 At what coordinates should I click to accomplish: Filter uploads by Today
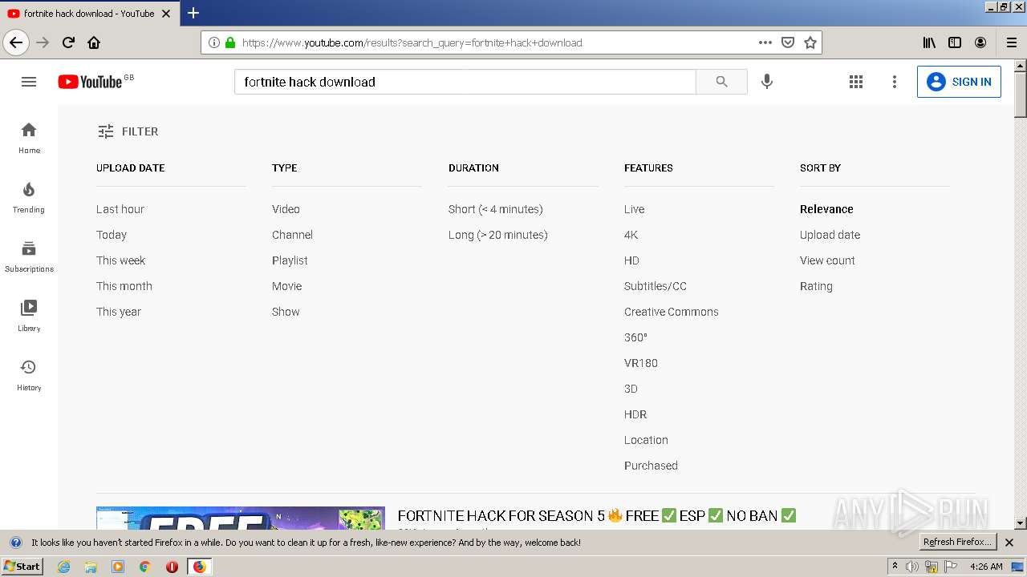click(112, 235)
